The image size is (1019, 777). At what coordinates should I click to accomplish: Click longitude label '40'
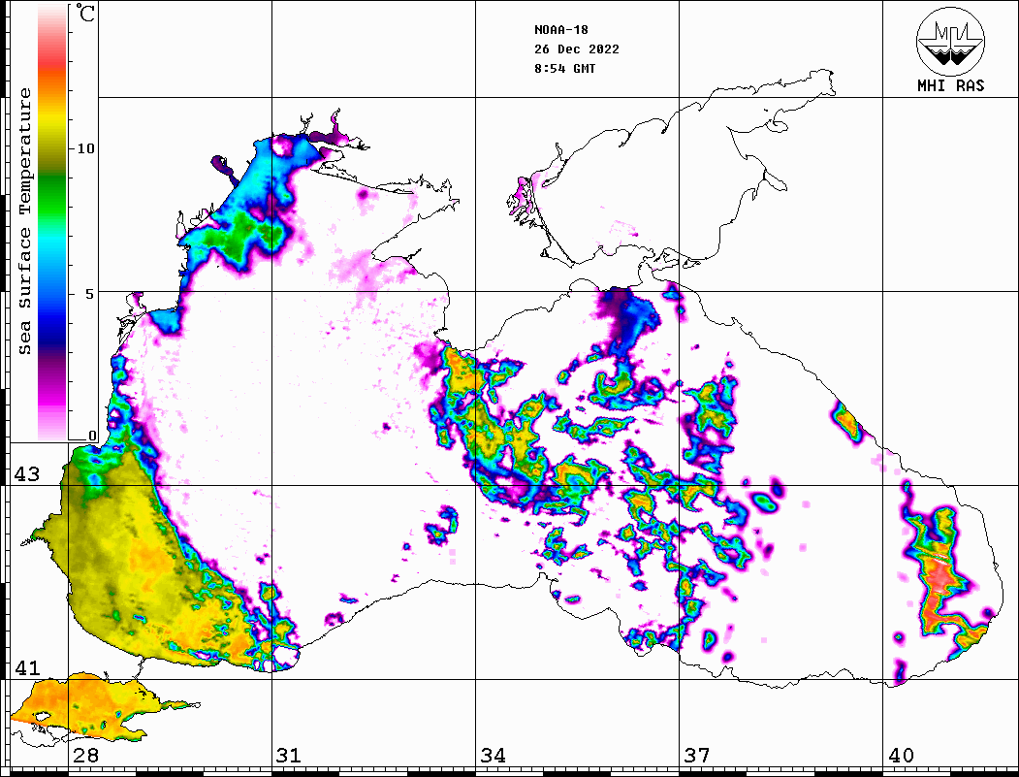click(901, 756)
